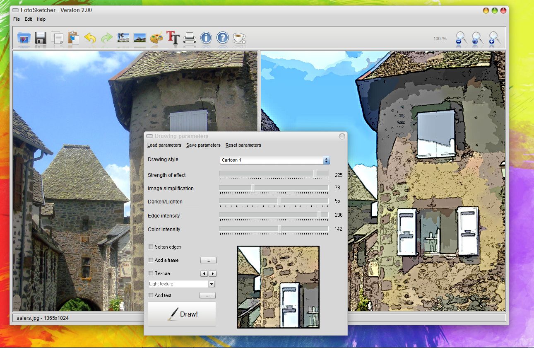This screenshot has width=534, height=348.
Task: Enable the Soften edges option
Action: pos(150,247)
